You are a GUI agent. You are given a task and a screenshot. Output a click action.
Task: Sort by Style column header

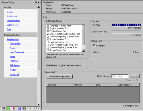[106, 85]
